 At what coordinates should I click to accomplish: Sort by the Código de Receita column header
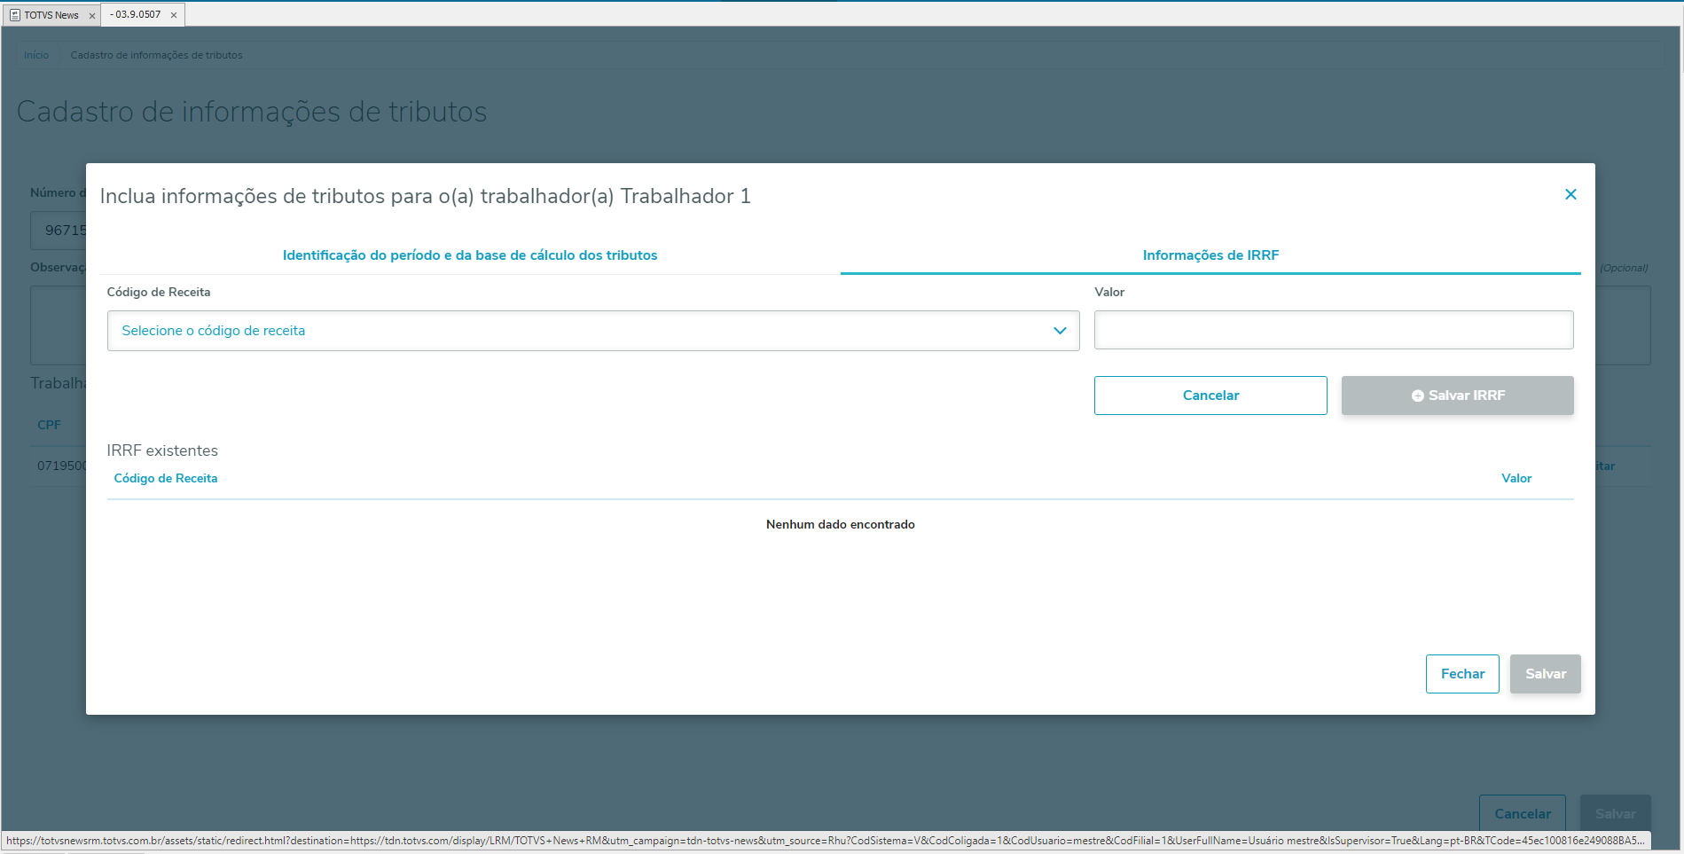coord(166,478)
